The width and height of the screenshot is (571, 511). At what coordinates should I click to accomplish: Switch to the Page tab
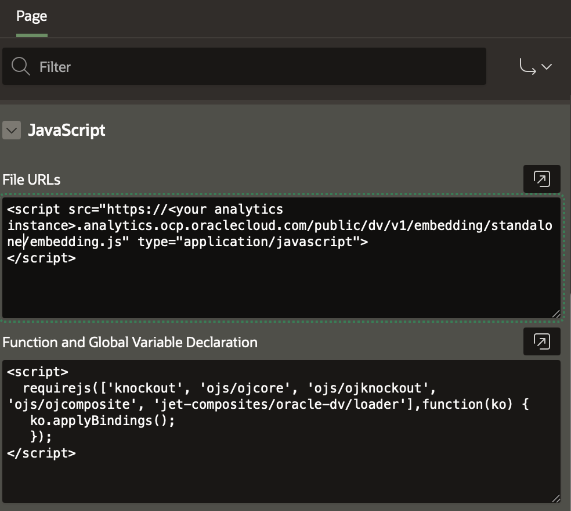pos(32,17)
